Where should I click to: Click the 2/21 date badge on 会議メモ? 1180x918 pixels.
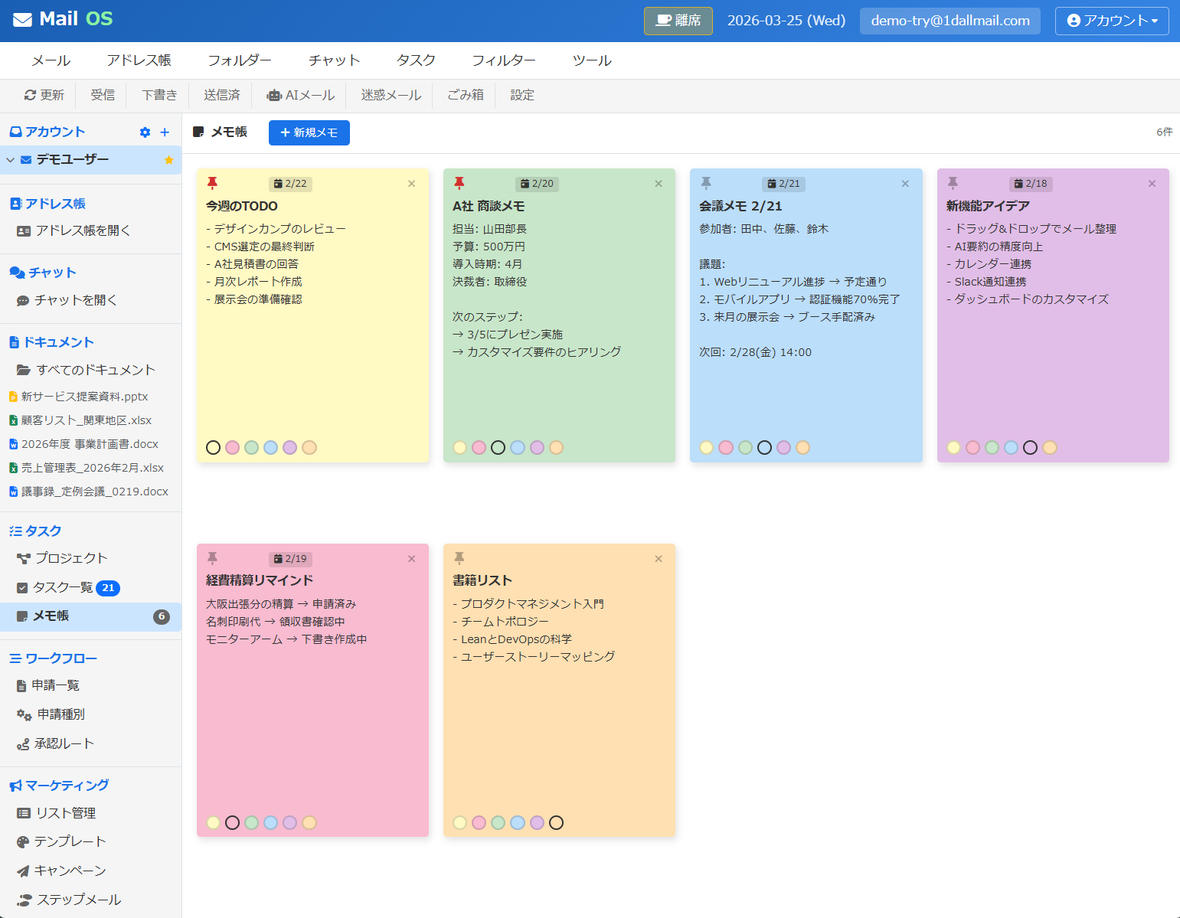point(783,184)
